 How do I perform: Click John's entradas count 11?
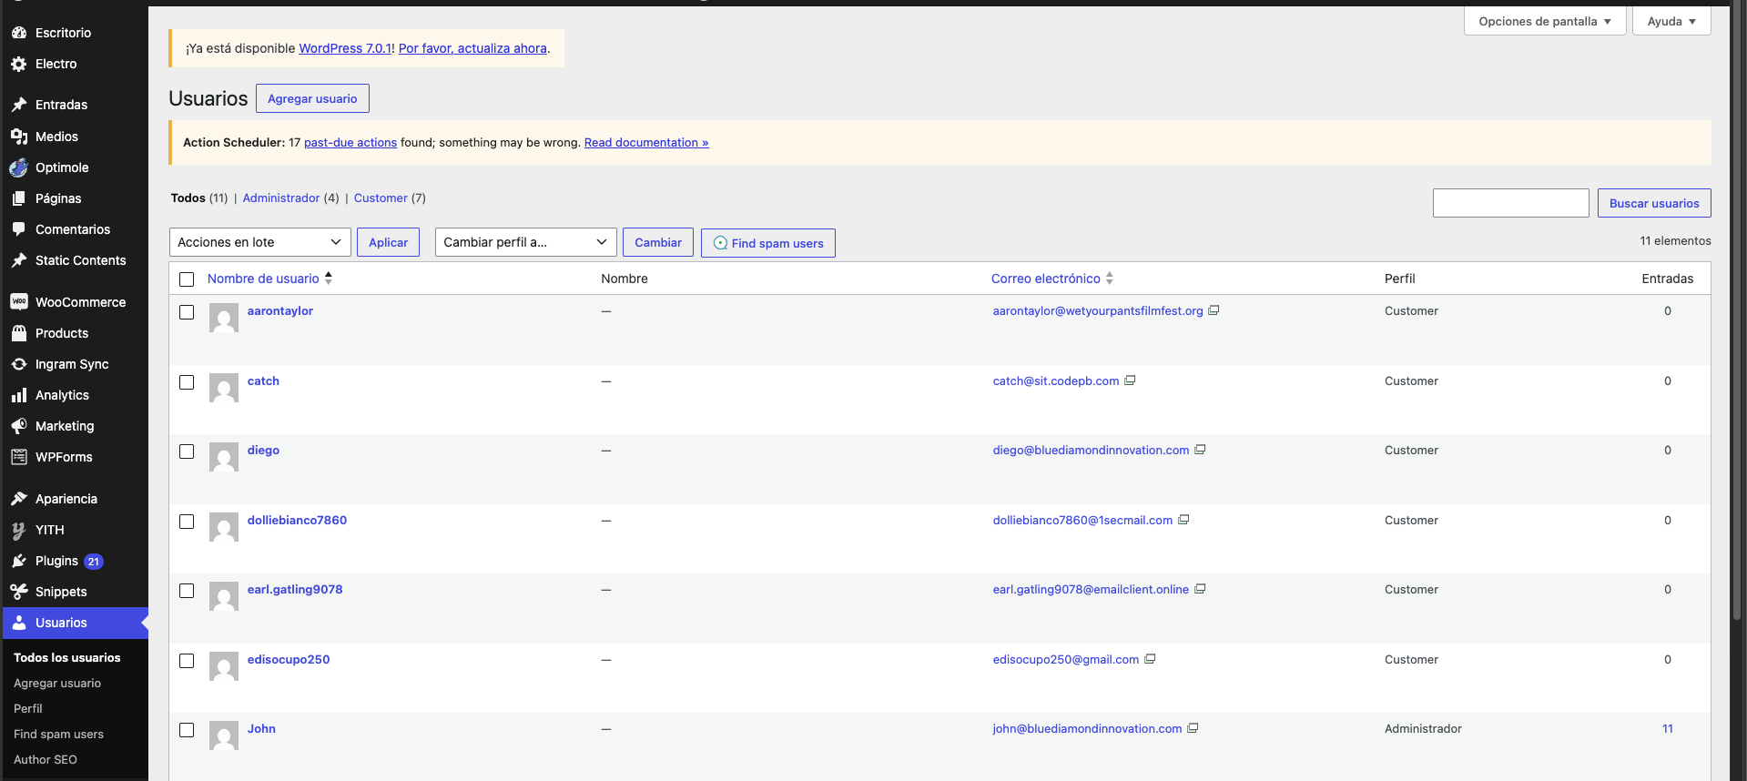(x=1668, y=728)
